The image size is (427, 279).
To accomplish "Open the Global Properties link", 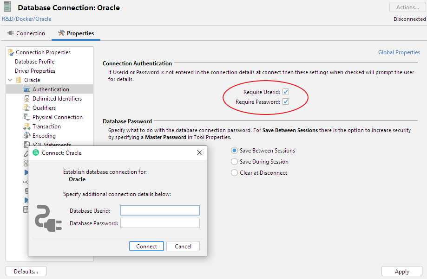I will [399, 52].
